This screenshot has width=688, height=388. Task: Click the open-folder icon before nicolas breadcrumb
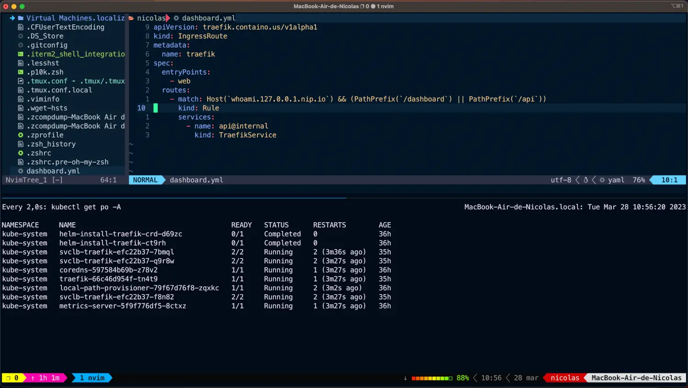pyautogui.click(x=131, y=18)
